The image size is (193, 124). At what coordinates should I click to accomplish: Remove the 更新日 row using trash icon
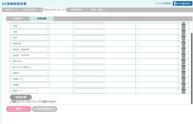tap(183, 73)
